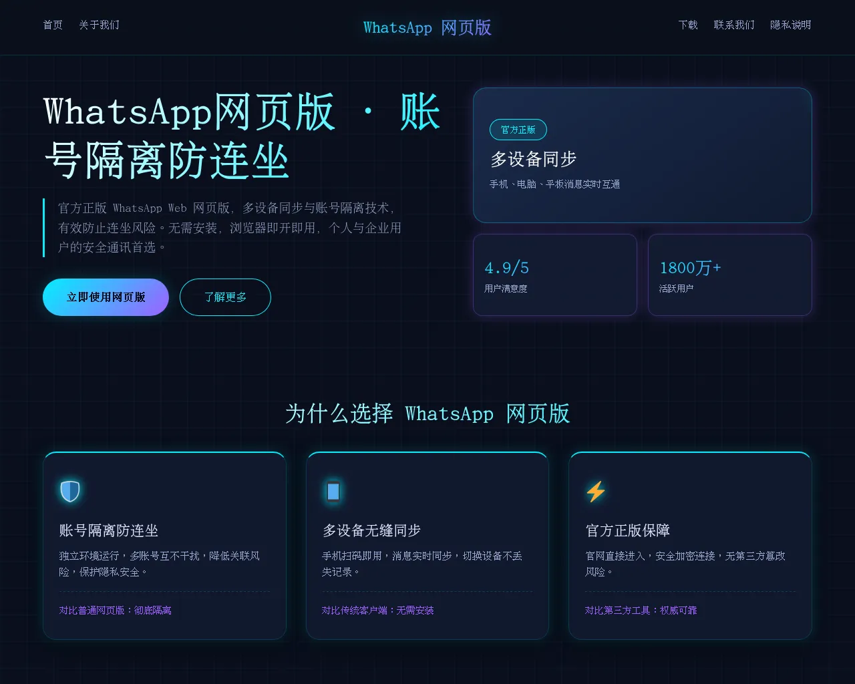
Task: Click the shield icon on 账号隔离防连坐 card
Action: (70, 491)
